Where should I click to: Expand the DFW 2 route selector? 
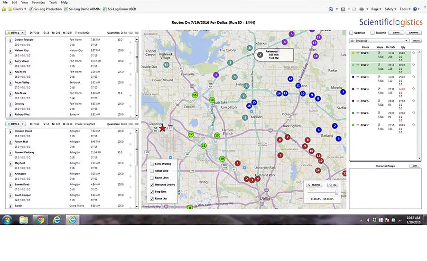(16, 124)
